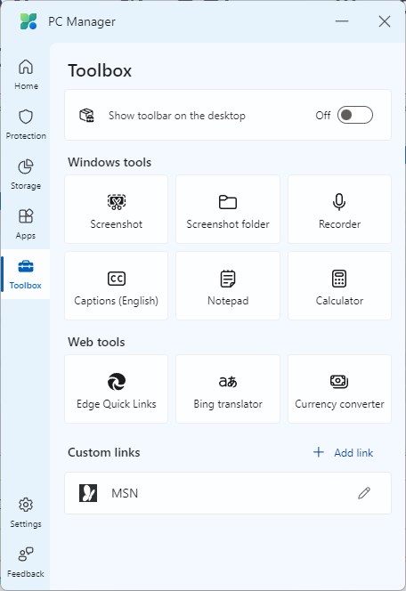The image size is (406, 591).
Task: Select the Toolbox sidebar item
Action: point(26,274)
